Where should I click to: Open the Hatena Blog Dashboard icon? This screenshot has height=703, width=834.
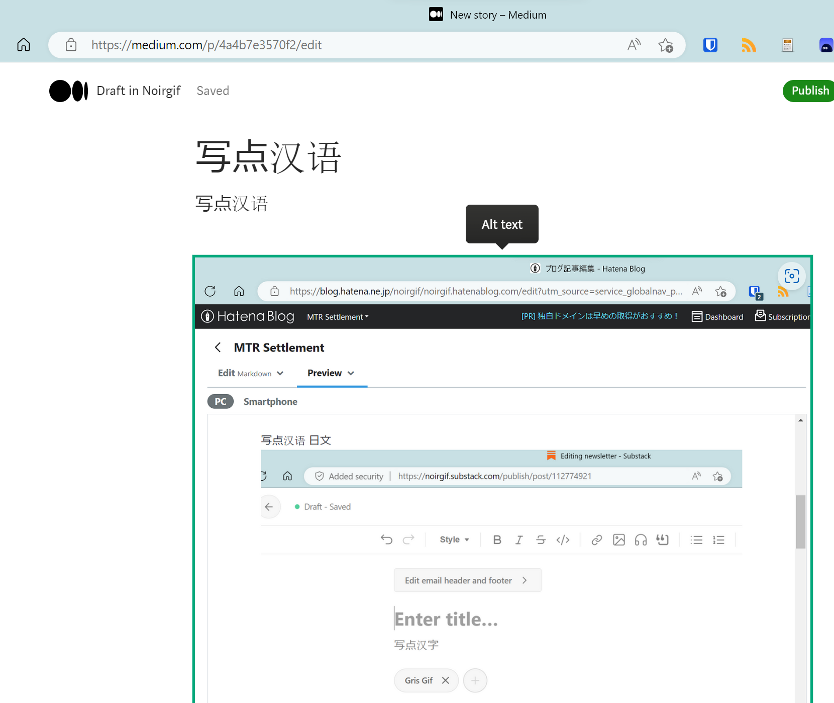tap(698, 316)
